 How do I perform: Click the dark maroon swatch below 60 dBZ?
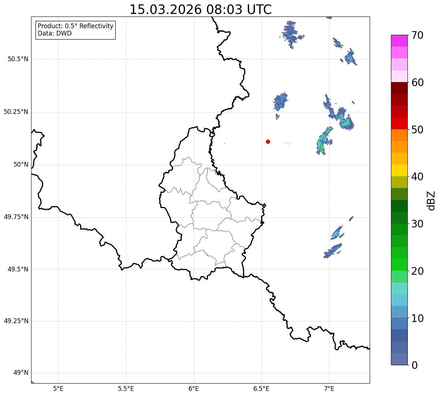coord(399,88)
